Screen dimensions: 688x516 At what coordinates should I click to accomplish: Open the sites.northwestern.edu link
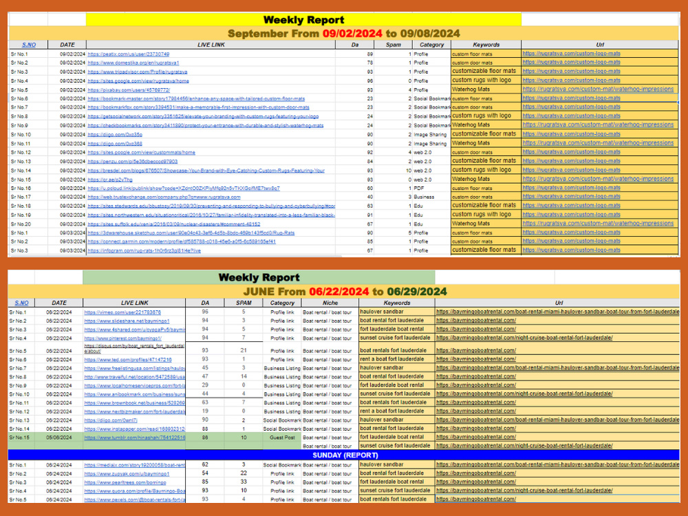211,215
